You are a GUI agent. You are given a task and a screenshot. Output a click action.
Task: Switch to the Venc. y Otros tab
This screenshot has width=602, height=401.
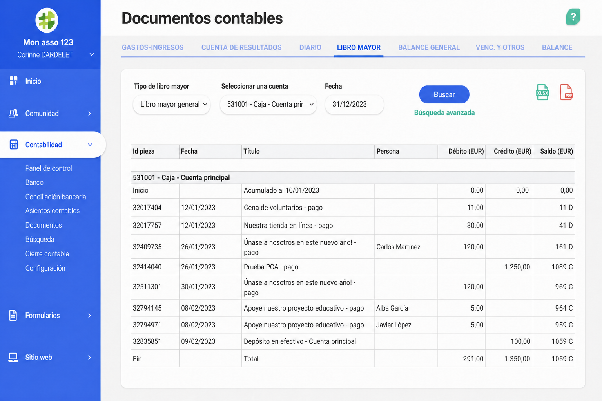pos(500,47)
